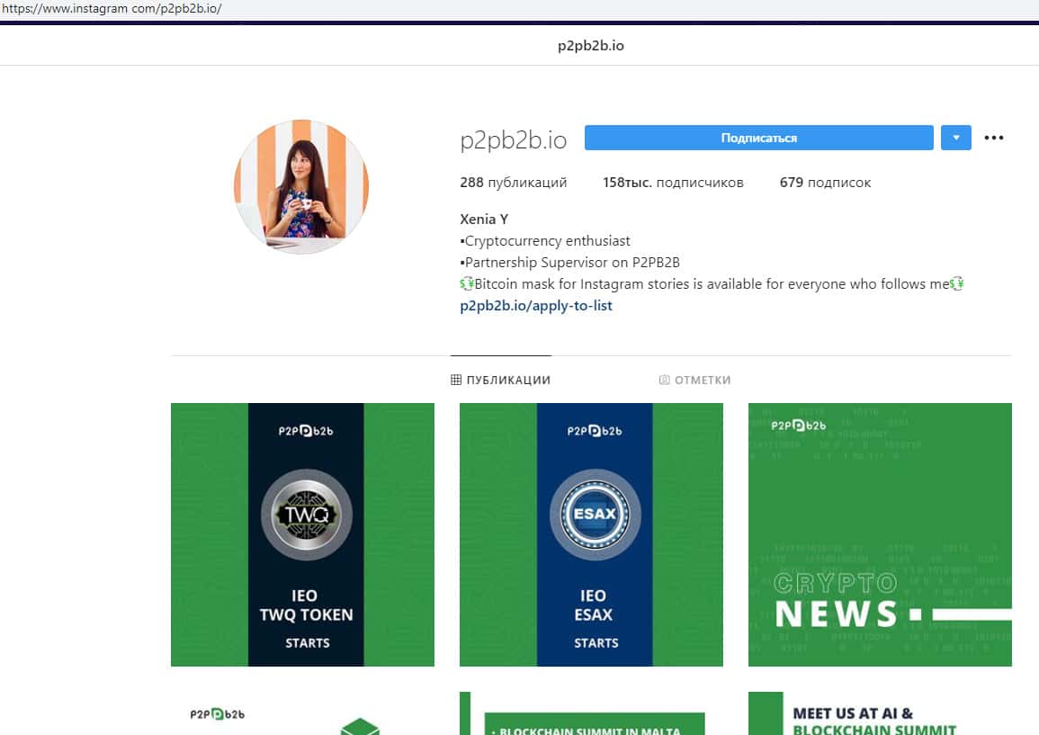
Task: Open the Blockchain Summit in Malta post
Action: pos(591,713)
